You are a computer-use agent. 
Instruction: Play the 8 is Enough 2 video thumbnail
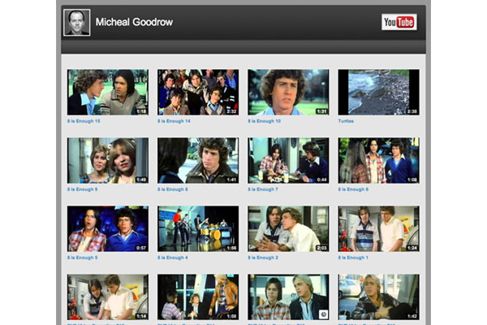point(288,228)
